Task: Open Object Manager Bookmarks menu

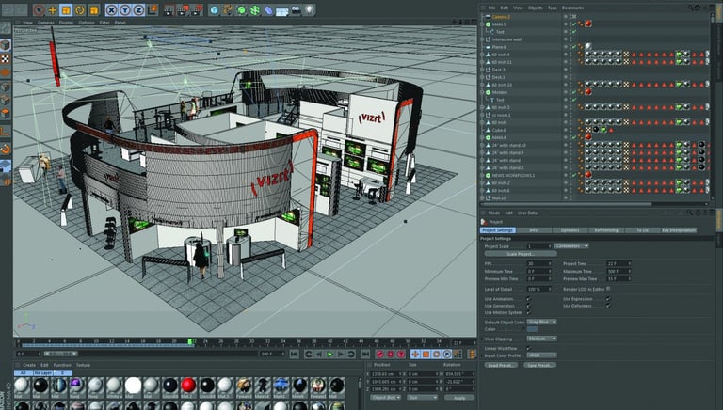Action: [572, 8]
